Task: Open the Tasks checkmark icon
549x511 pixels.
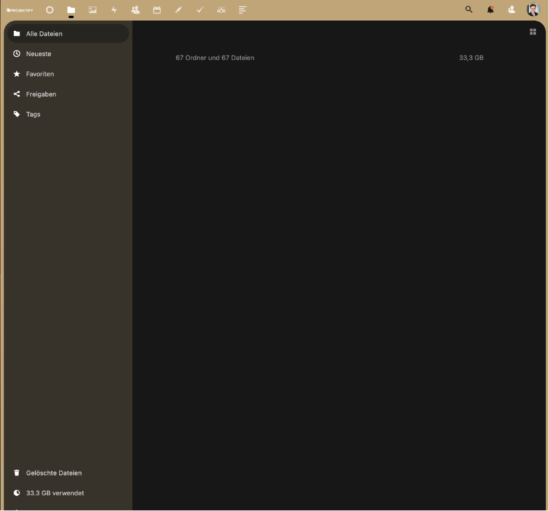Action: [x=200, y=10]
